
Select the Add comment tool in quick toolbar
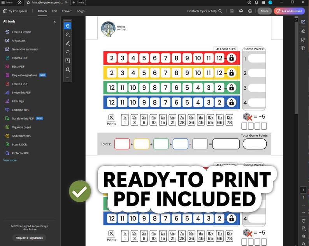tap(68, 35)
